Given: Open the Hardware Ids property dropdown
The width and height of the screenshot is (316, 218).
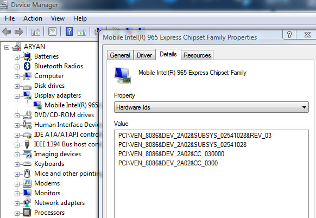Looking at the screenshot, I should coord(211,107).
